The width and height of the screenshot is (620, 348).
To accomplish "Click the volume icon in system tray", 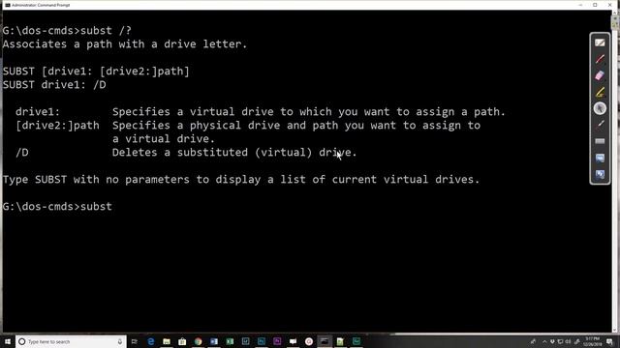I will click(x=569, y=341).
